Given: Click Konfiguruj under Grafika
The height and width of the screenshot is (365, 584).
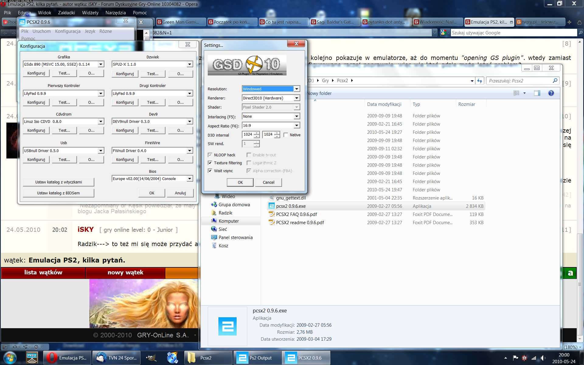Looking at the screenshot, I should (x=36, y=73).
